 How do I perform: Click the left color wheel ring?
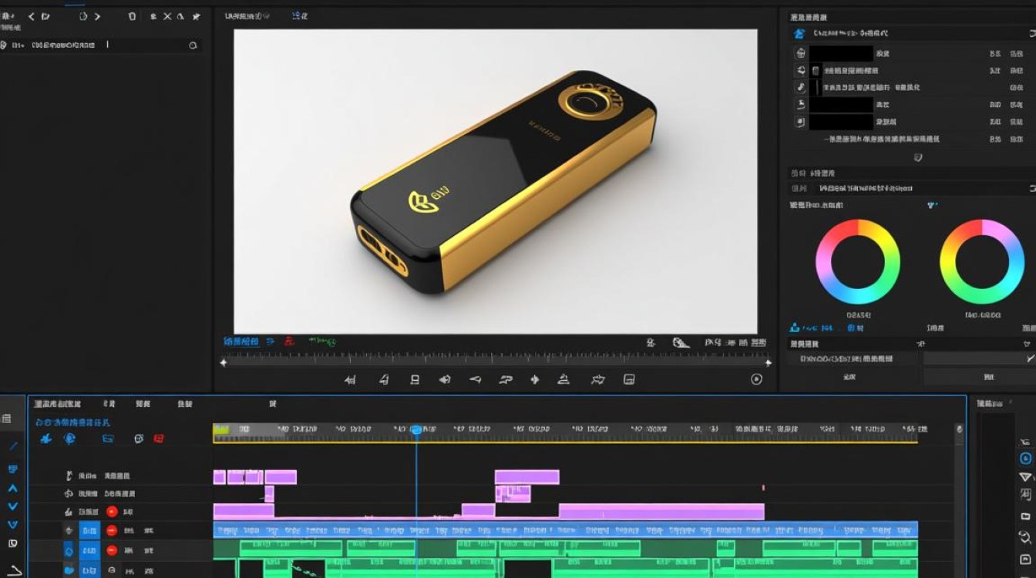[858, 261]
